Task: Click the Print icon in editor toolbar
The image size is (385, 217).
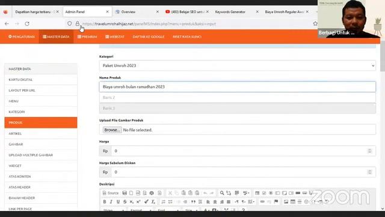Action: tap(152, 193)
